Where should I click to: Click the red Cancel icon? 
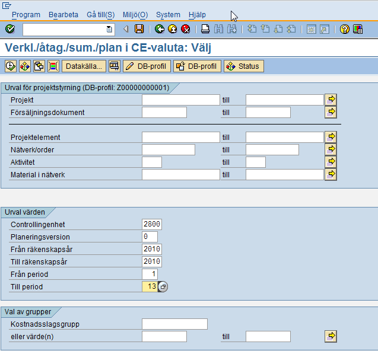tap(185, 29)
